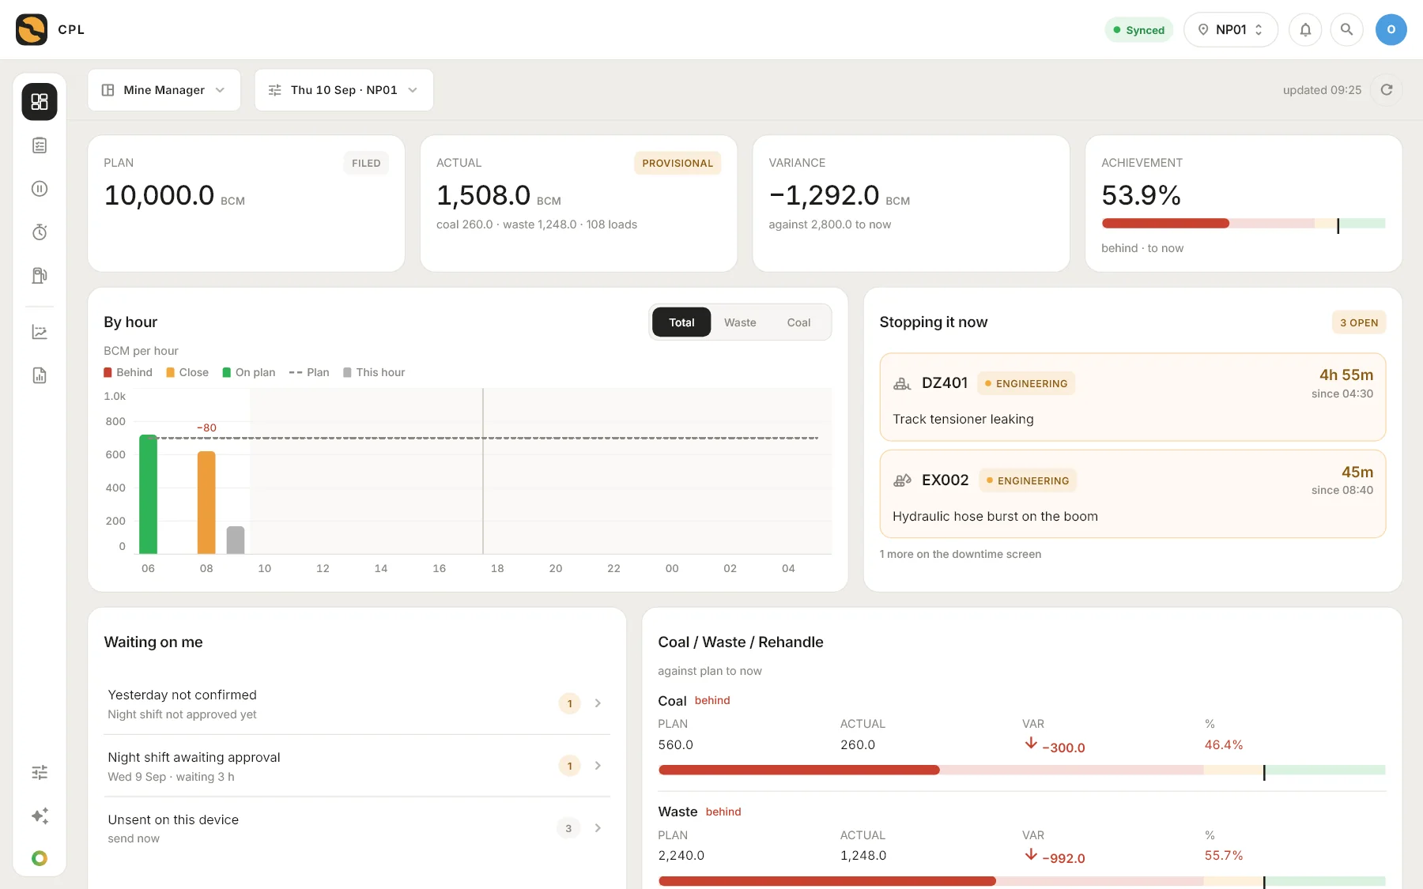Open the settings sliders sidebar icon
This screenshot has width=1423, height=889.
(x=40, y=772)
